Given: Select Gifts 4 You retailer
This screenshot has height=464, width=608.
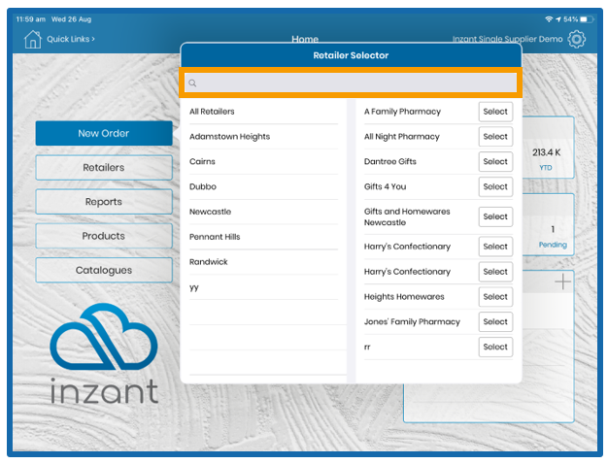Looking at the screenshot, I should (495, 186).
